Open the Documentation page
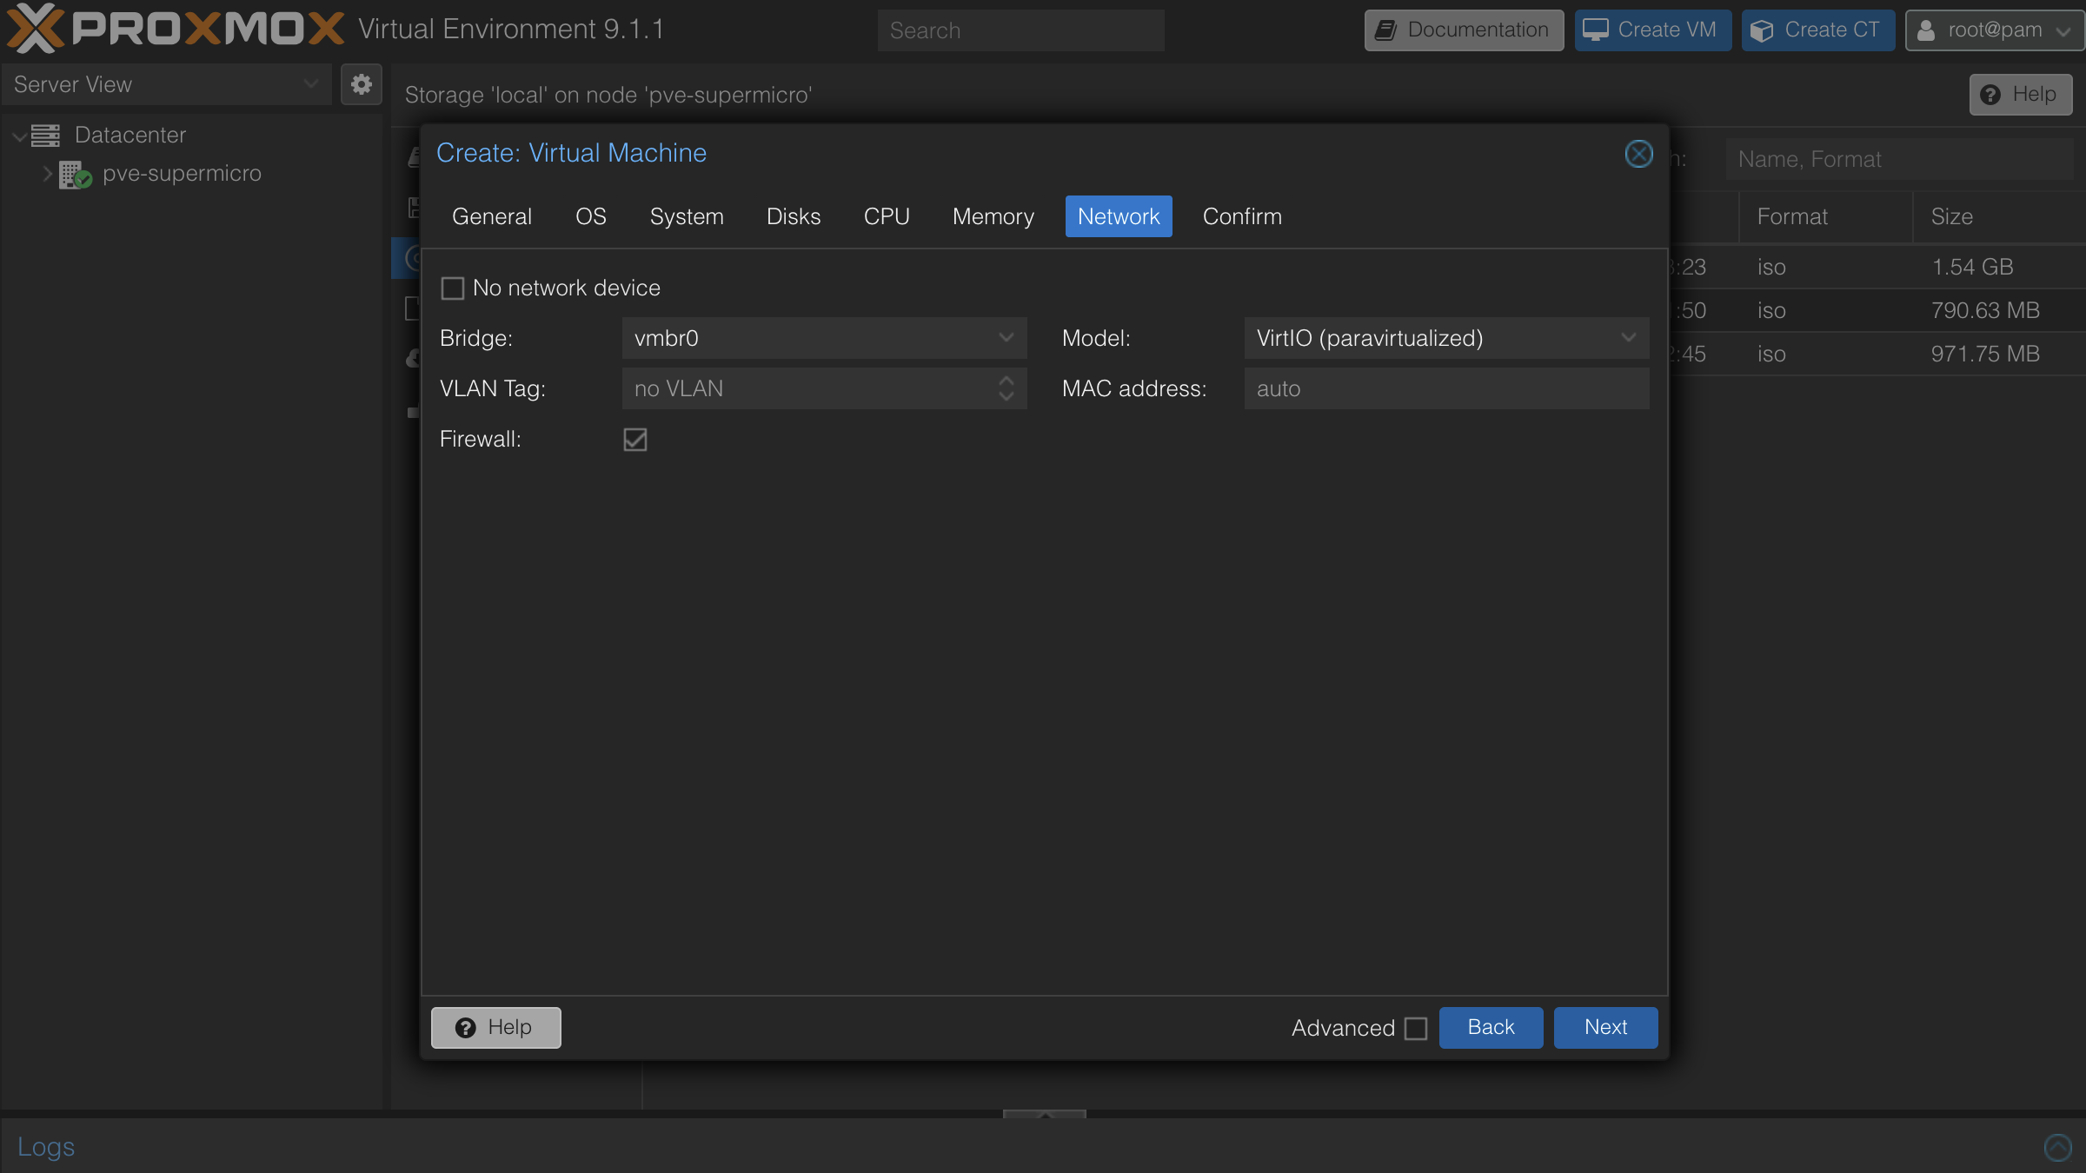The image size is (2086, 1173). pyautogui.click(x=1463, y=30)
